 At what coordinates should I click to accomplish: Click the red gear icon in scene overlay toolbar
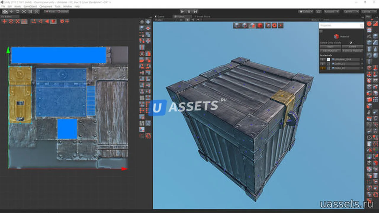pyautogui.click(x=274, y=25)
